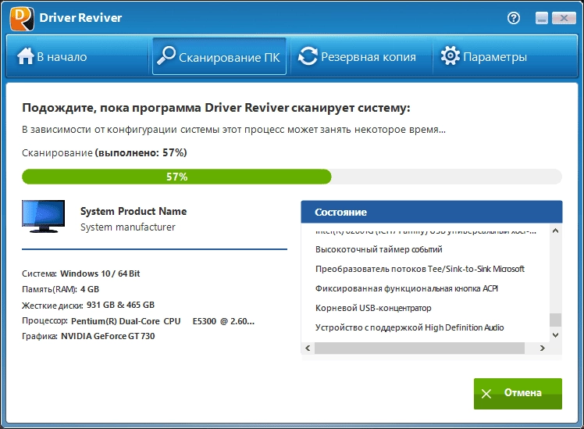Close the Driver Reviver window
The width and height of the screenshot is (584, 429).
[564, 18]
